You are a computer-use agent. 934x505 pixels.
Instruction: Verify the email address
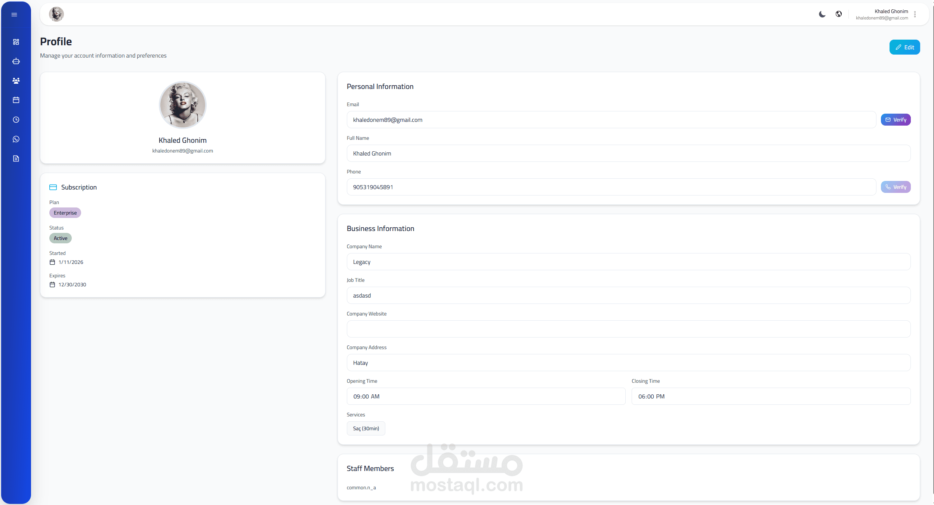coord(896,120)
